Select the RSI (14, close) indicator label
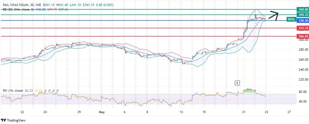Image resolution: width=309 pixels, height=124 pixels. click(13, 91)
